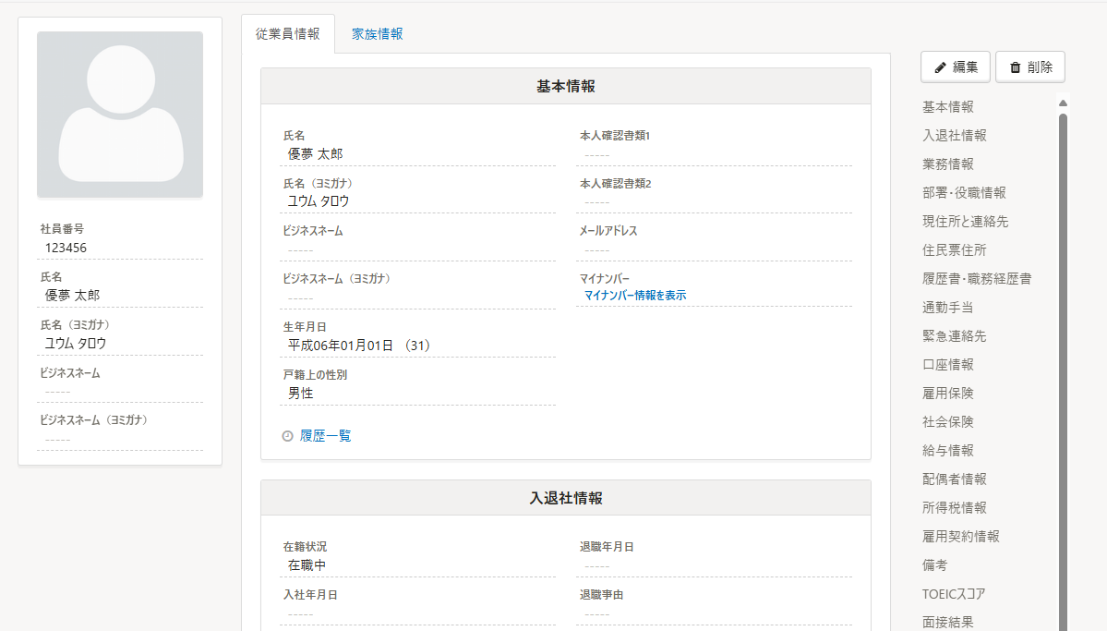Viewport: 1107px width, 631px height.
Task: Click the 基本情報 panel header
Action: 565,86
